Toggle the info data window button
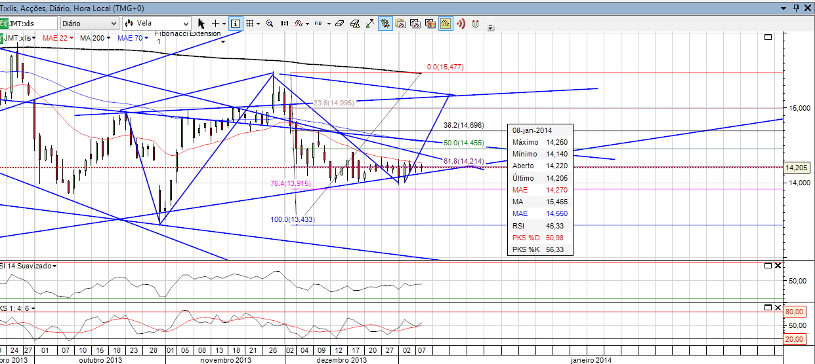The width and height of the screenshot is (815, 364). [235, 23]
